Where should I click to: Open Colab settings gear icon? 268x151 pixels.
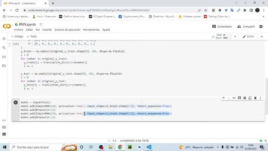261,26
